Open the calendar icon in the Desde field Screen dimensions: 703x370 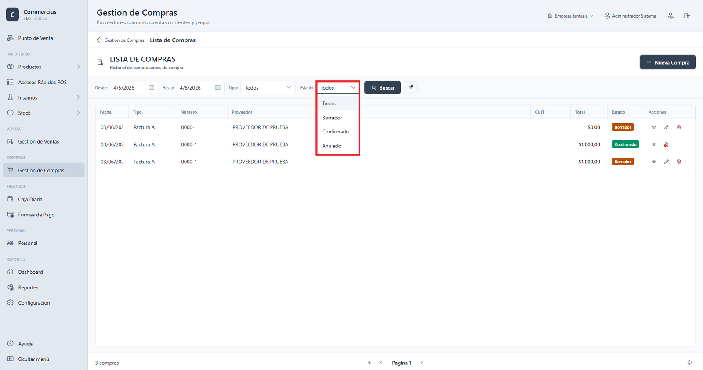(152, 87)
